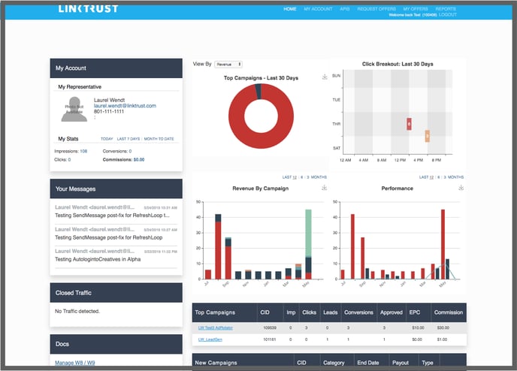The height and width of the screenshot is (371, 517).
Task: Click the representative photo placeholder
Action: pyautogui.click(x=74, y=109)
